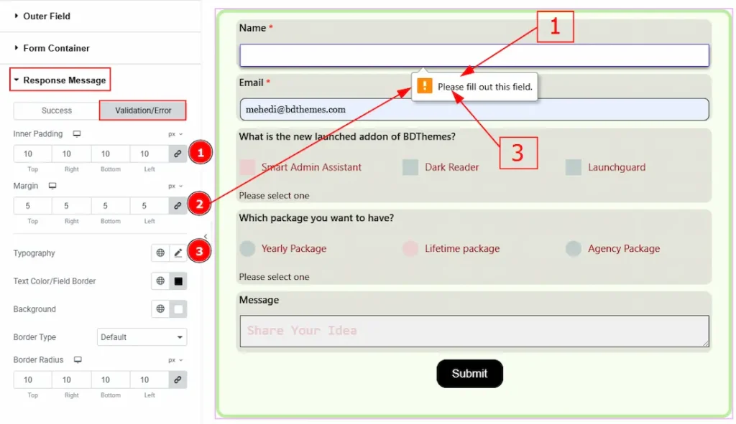Image resolution: width=736 pixels, height=424 pixels.
Task: Check the Smart Admin Assistant checkbox
Action: coord(247,167)
